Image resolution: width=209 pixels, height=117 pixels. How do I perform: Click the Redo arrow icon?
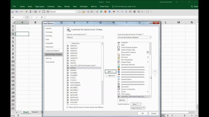[x=21, y=12]
